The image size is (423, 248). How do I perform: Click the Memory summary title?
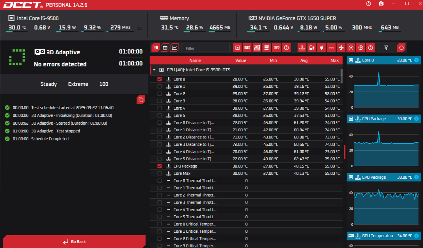point(179,18)
